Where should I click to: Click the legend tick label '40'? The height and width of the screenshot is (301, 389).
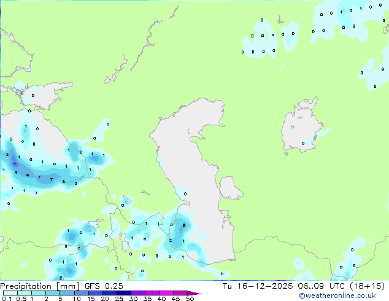pyautogui.click(x=161, y=299)
